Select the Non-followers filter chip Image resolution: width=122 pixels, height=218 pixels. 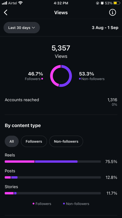pos(66,141)
